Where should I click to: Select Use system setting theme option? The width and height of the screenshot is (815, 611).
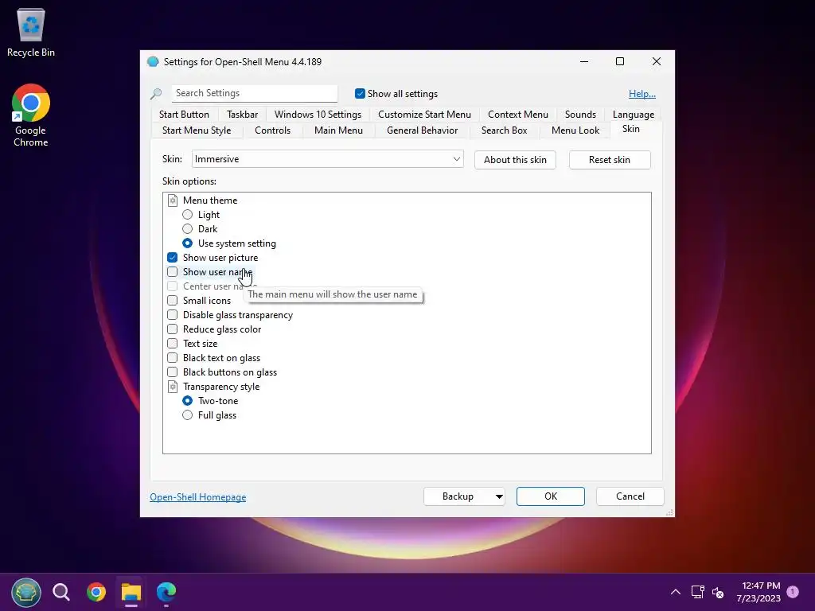(188, 243)
